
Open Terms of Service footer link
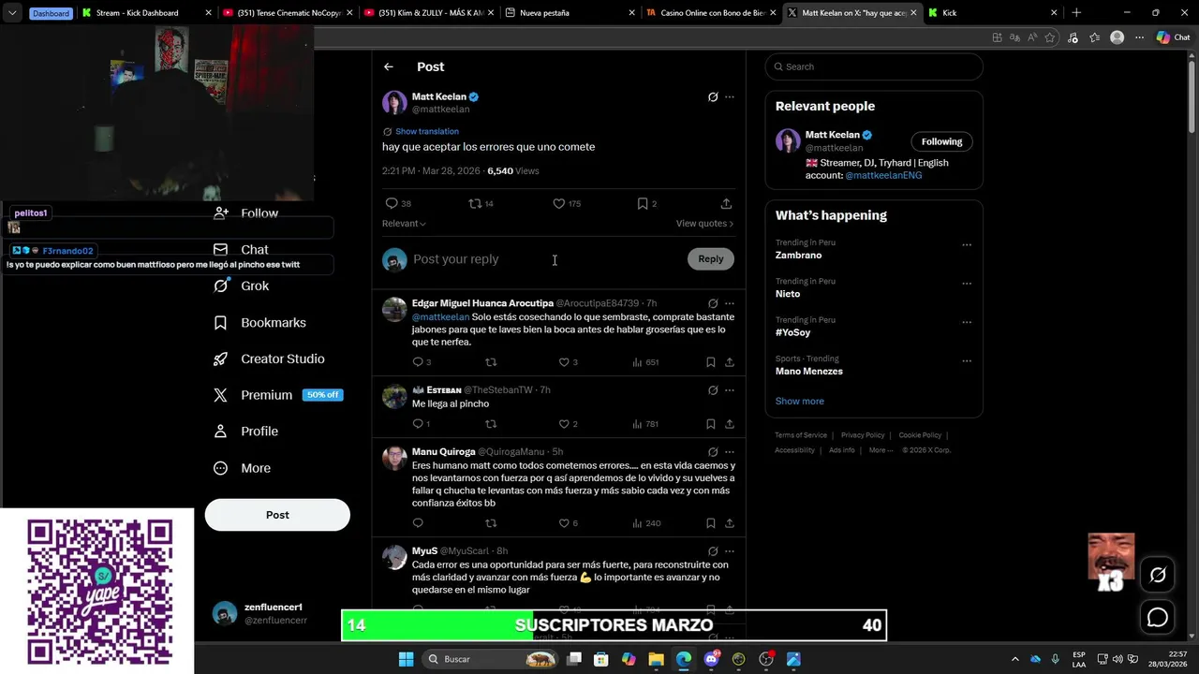point(801,435)
